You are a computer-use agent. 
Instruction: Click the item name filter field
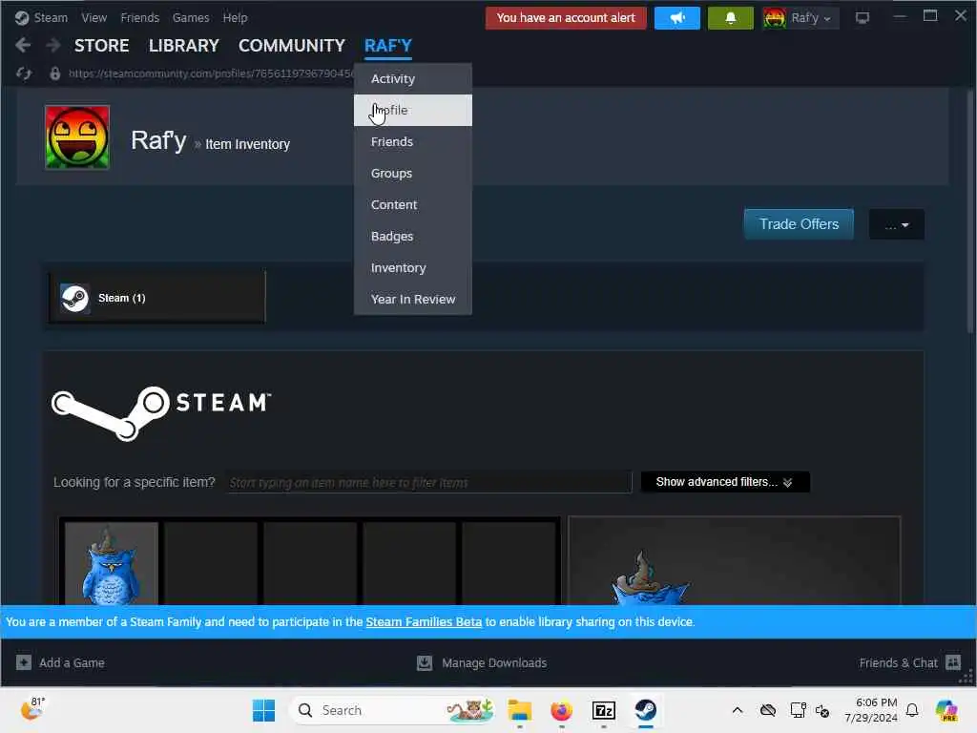click(x=428, y=482)
